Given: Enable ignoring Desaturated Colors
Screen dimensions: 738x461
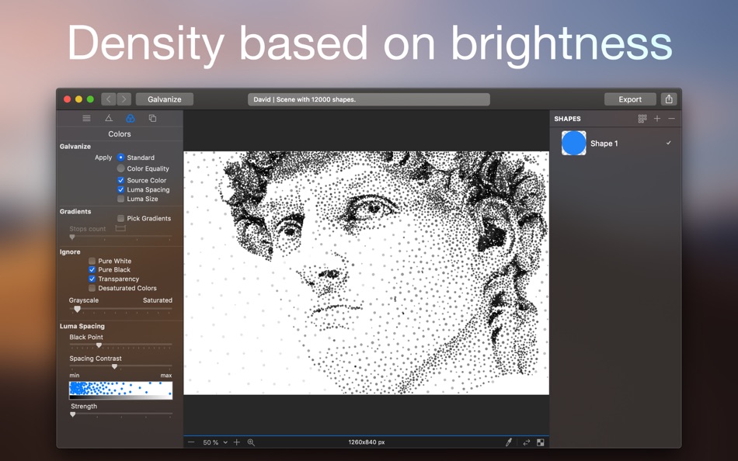Looking at the screenshot, I should pos(92,288).
